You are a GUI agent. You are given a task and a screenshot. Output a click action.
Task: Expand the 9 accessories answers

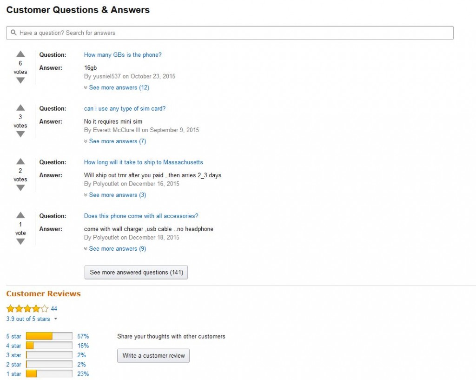coord(116,248)
